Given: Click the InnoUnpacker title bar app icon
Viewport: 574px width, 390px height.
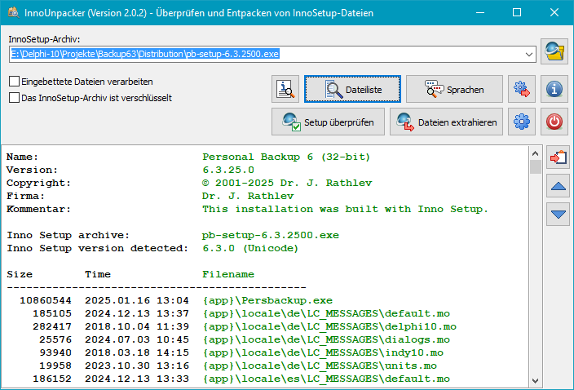Looking at the screenshot, I should click(14, 12).
